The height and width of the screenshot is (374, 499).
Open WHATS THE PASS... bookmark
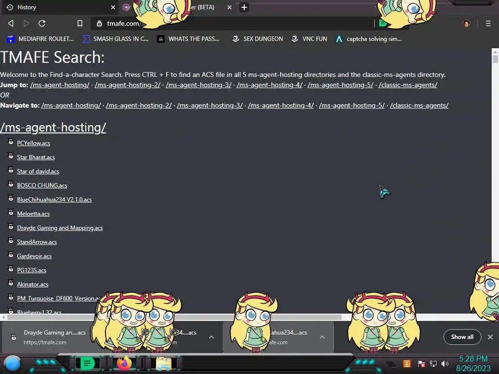point(188,39)
